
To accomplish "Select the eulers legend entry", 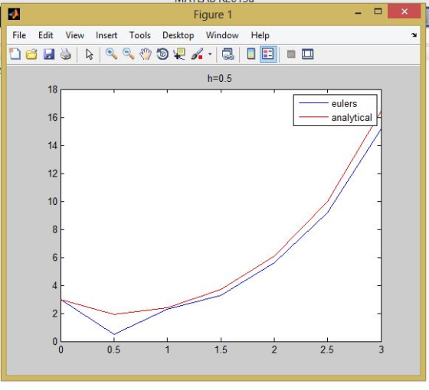I will point(344,104).
